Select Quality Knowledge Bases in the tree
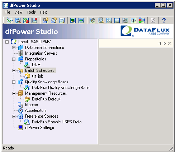This screenshot has width=176, height=153. 47,82
